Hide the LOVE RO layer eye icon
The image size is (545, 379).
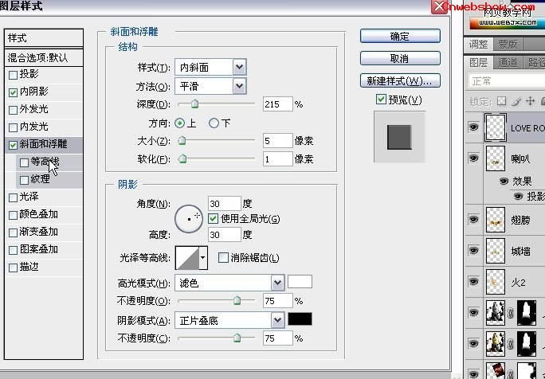tap(474, 127)
